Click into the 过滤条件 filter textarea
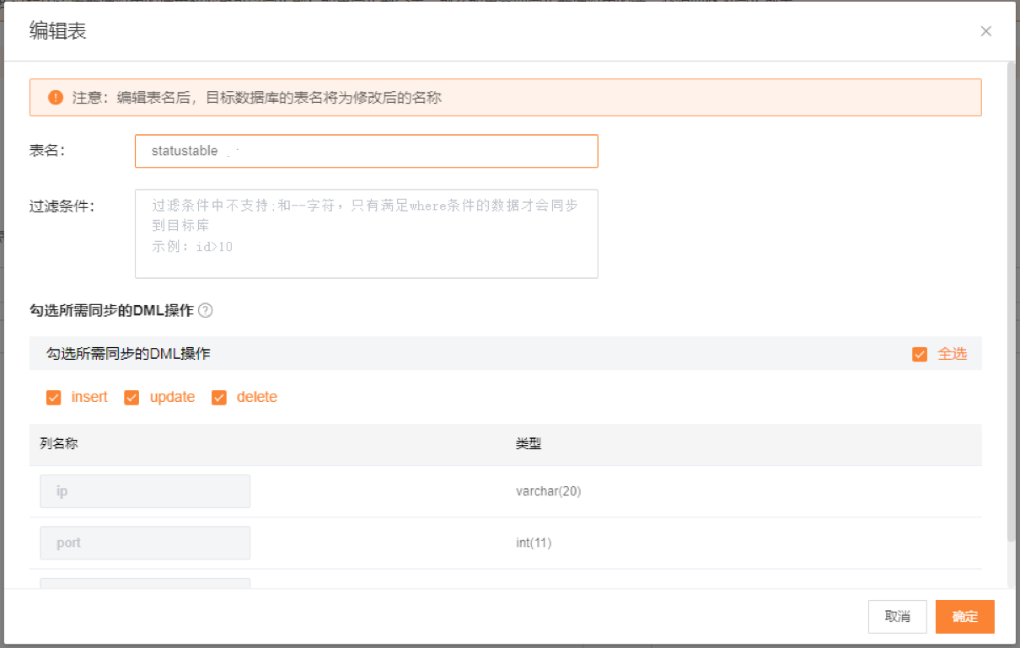 (366, 233)
